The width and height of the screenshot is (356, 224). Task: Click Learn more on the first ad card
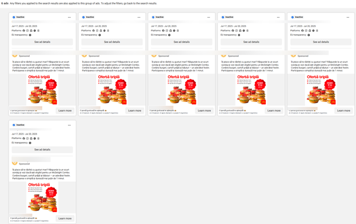[x=65, y=111]
